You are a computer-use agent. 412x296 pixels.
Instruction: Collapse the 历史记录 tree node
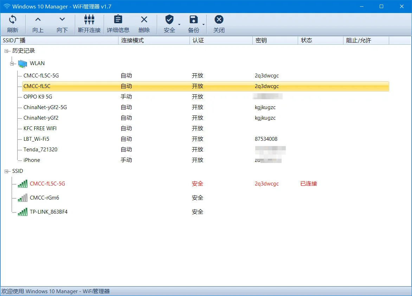[7, 51]
